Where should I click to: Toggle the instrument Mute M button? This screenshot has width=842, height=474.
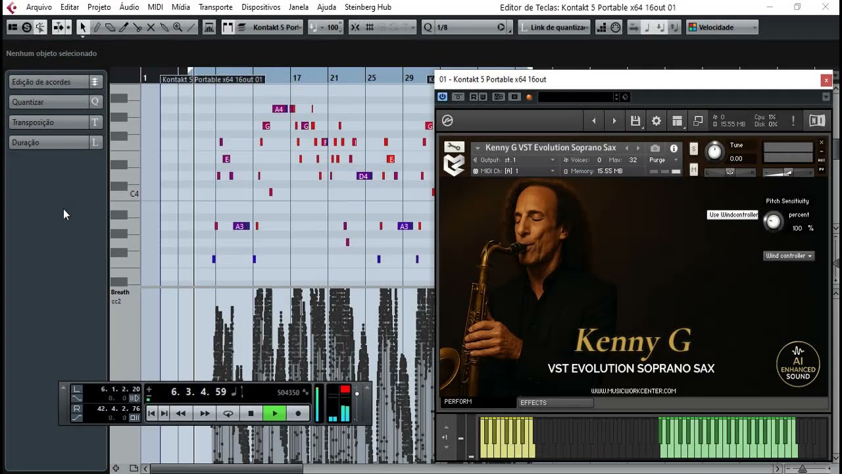tap(693, 169)
